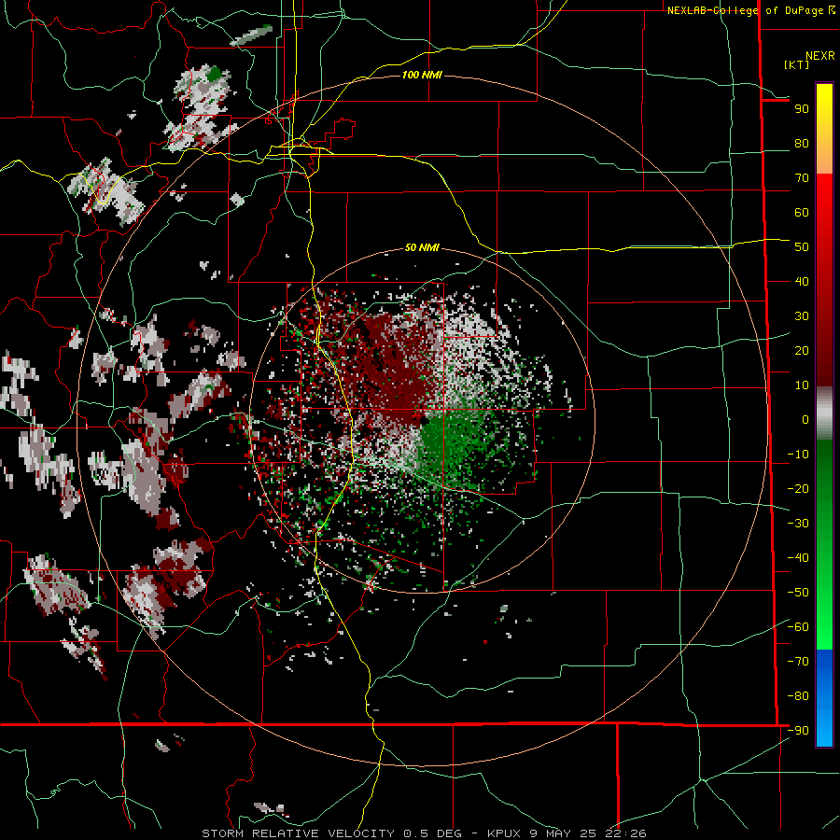Click the -20 value on the velocity scale
The height and width of the screenshot is (840, 840).
tap(798, 489)
